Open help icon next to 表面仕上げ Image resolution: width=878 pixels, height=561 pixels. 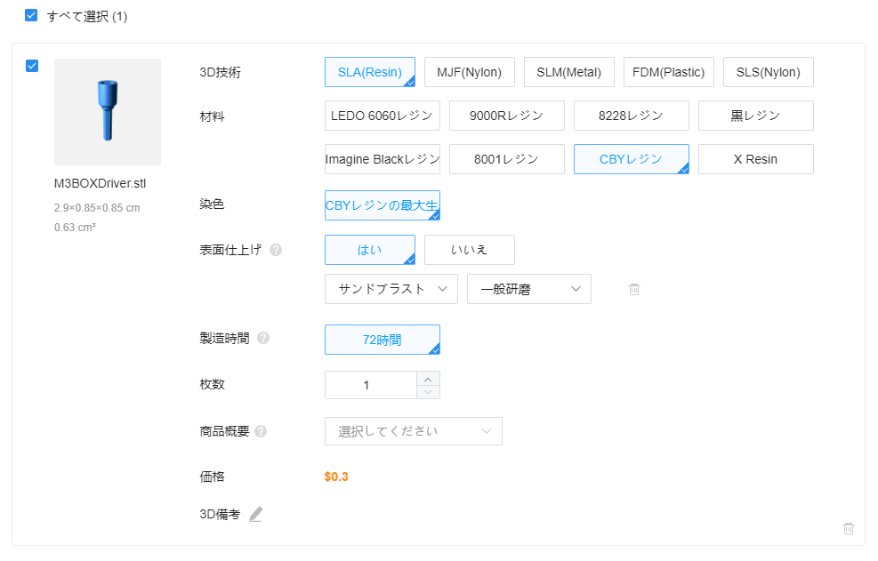pyautogui.click(x=276, y=250)
